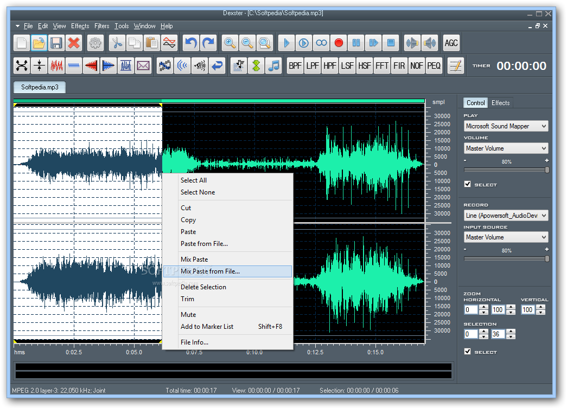Click the Pause button

(x=356, y=43)
